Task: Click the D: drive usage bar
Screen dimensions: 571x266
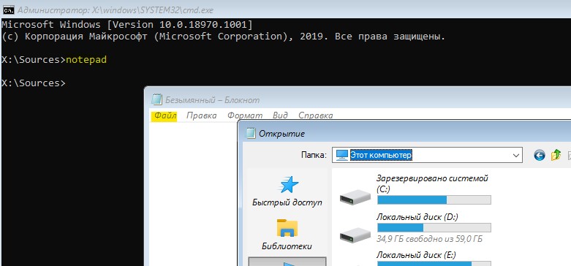Action: (434, 228)
